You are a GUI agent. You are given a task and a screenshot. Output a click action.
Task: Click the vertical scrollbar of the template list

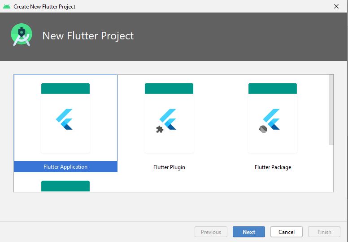tap(331, 110)
